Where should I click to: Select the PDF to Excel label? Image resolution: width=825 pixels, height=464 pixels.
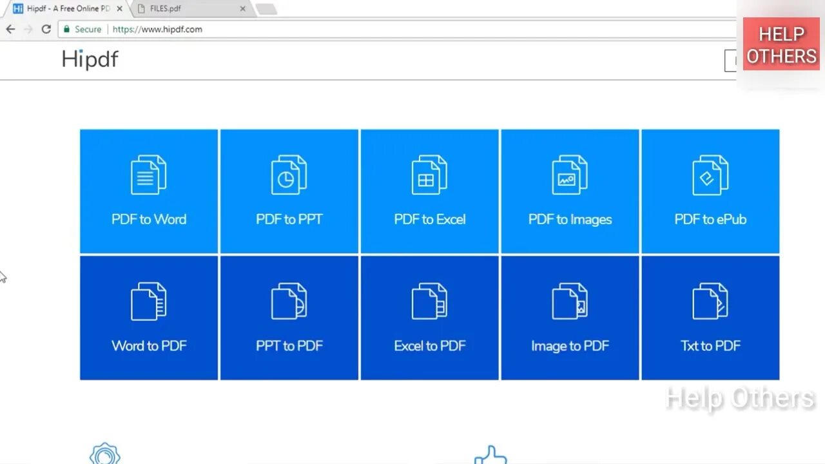(430, 219)
